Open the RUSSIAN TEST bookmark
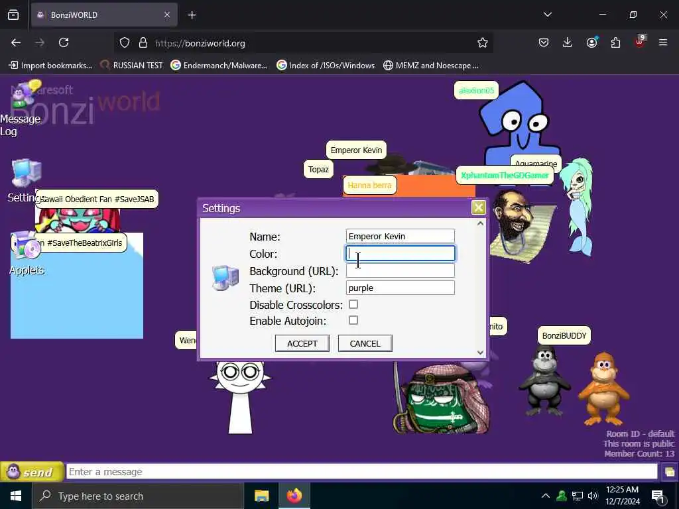Viewport: 679px width, 509px height. point(131,66)
